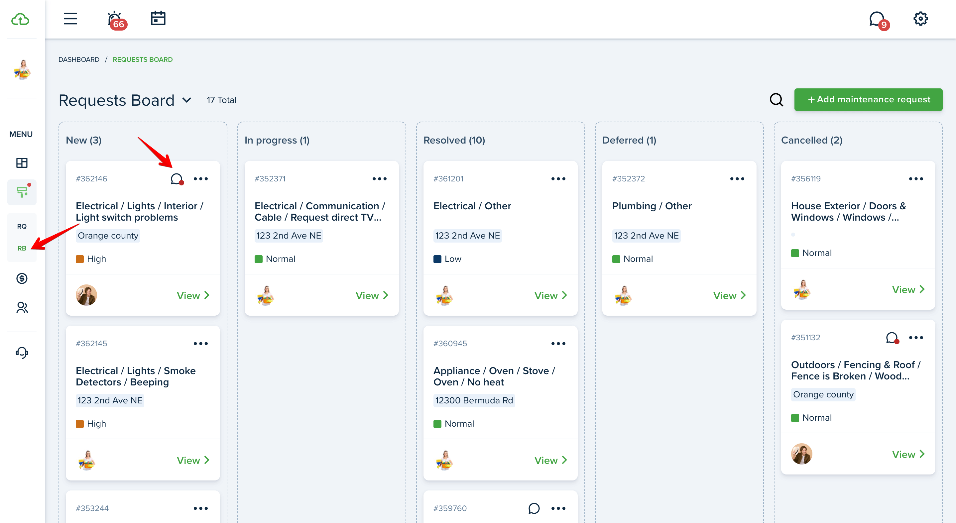
Task: Click '17 Total' count text
Action: (222, 100)
